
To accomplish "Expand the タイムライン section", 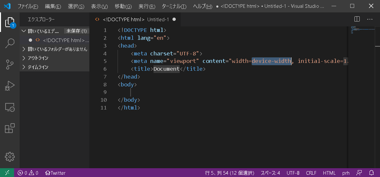I will 55,67.
